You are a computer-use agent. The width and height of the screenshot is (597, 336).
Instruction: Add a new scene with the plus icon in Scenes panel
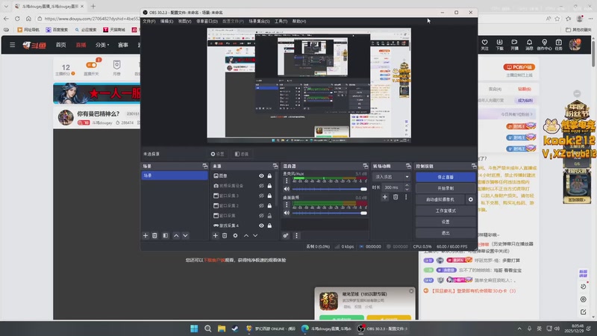[x=146, y=236]
